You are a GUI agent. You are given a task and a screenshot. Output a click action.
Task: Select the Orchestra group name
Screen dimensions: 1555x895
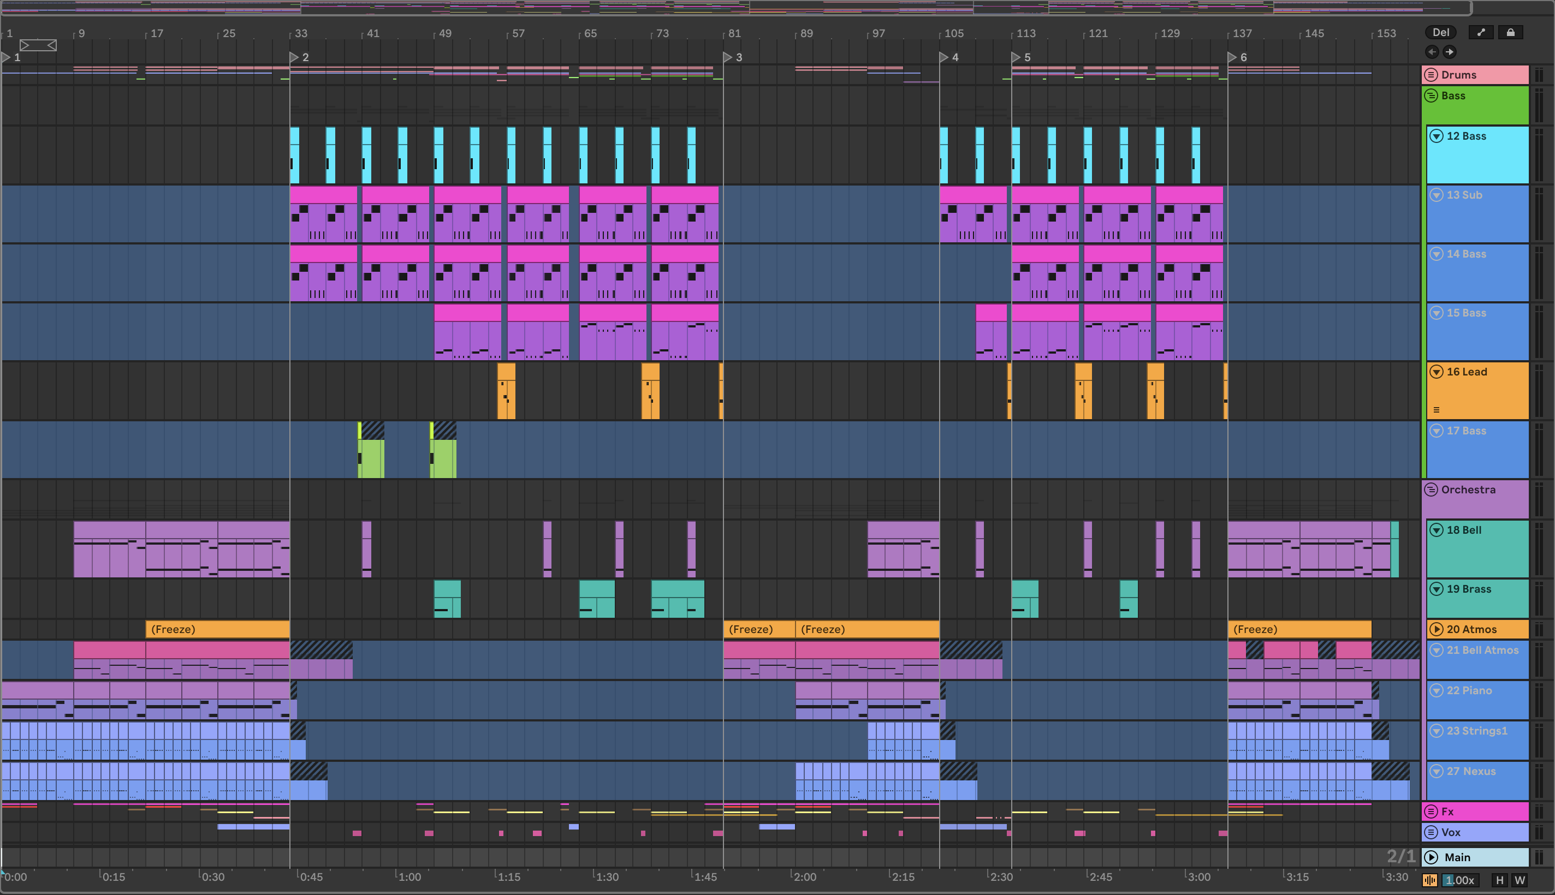[1468, 490]
